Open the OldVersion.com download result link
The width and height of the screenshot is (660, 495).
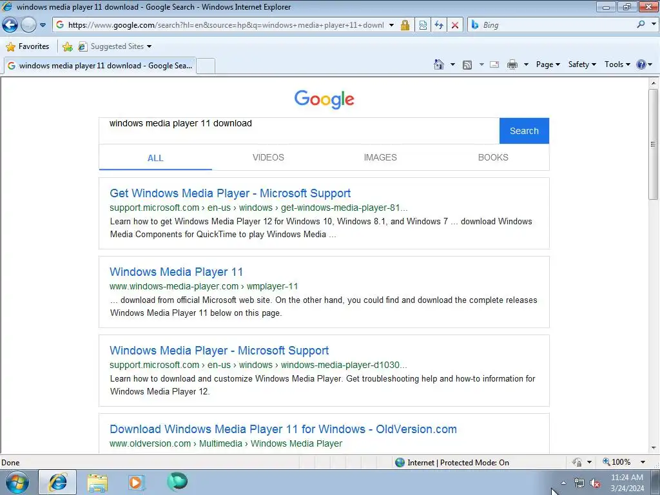tap(284, 429)
